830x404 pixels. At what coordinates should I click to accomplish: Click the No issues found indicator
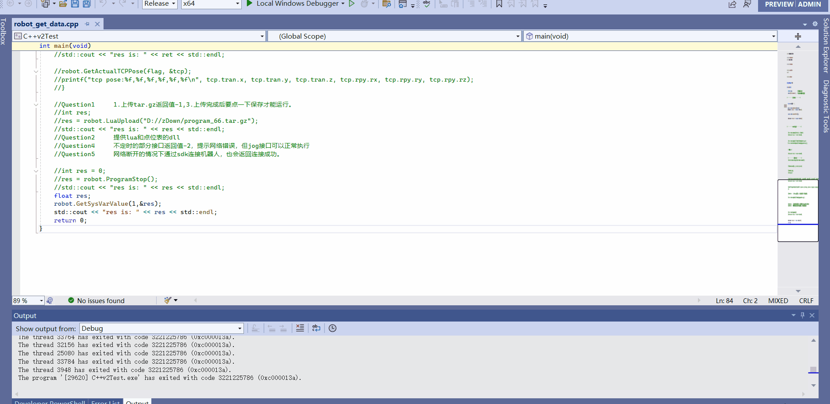96,300
